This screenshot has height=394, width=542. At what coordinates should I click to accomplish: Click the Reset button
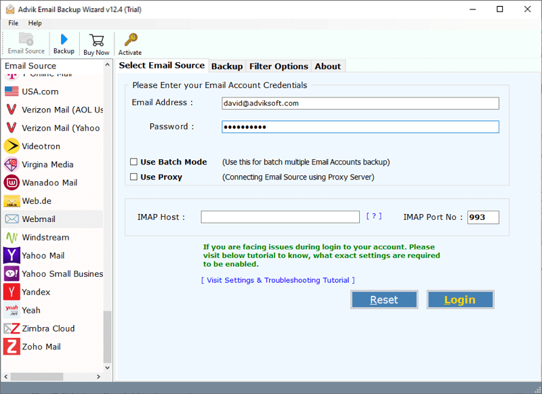point(384,300)
